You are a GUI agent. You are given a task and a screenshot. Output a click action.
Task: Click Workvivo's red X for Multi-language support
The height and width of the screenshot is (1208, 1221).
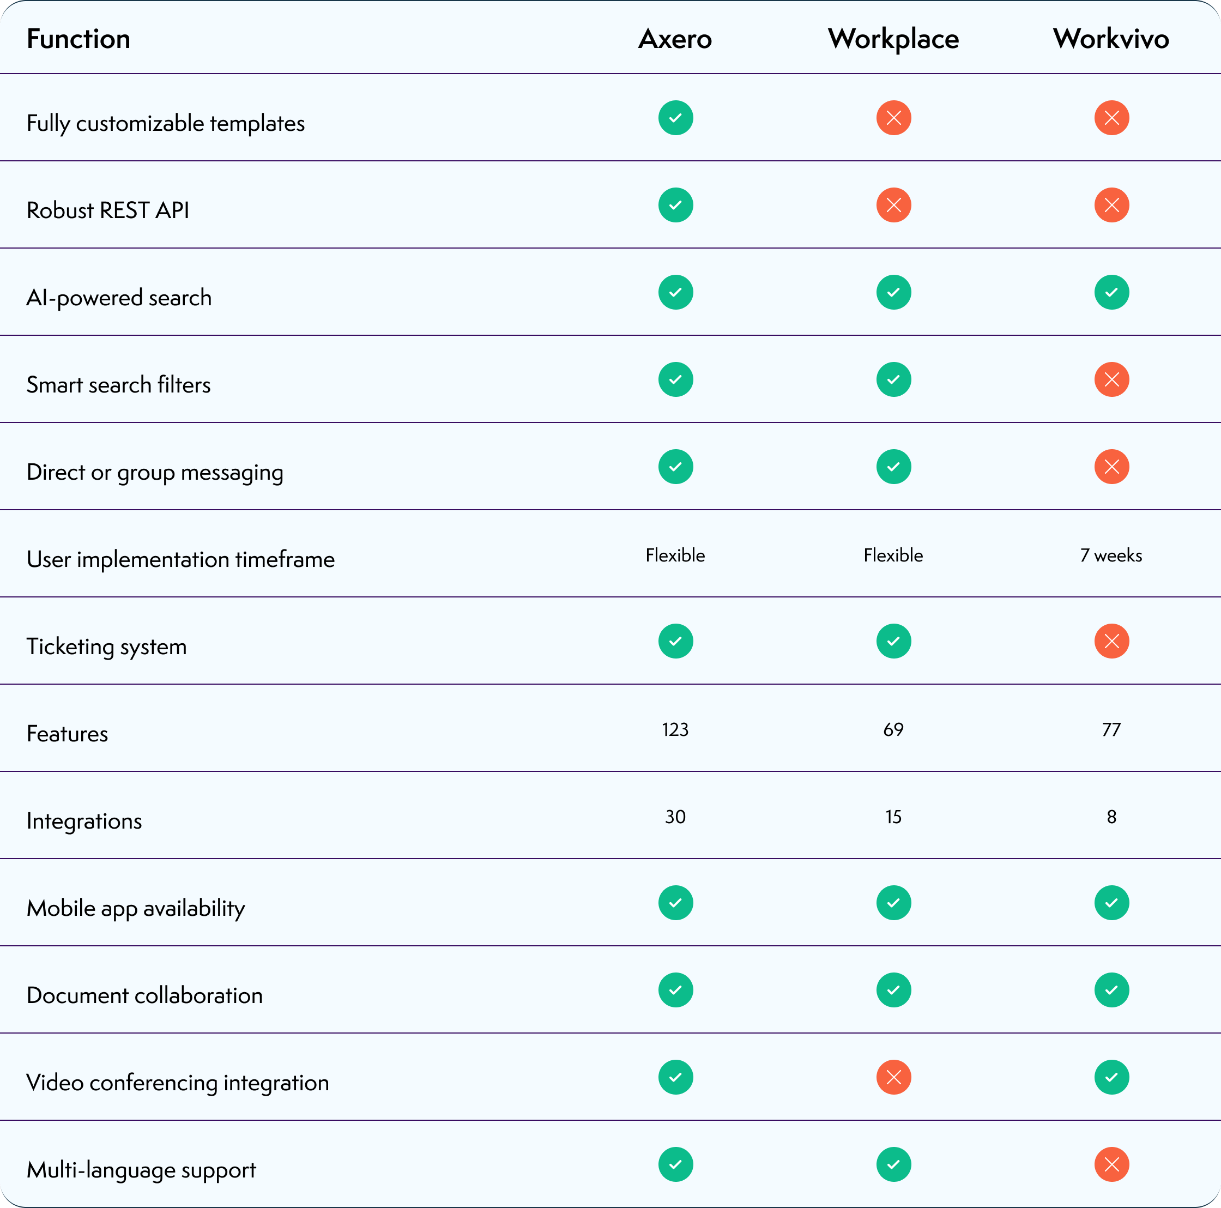click(1111, 1164)
